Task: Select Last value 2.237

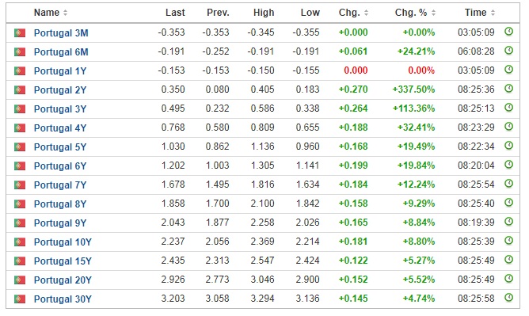Action: (173, 242)
